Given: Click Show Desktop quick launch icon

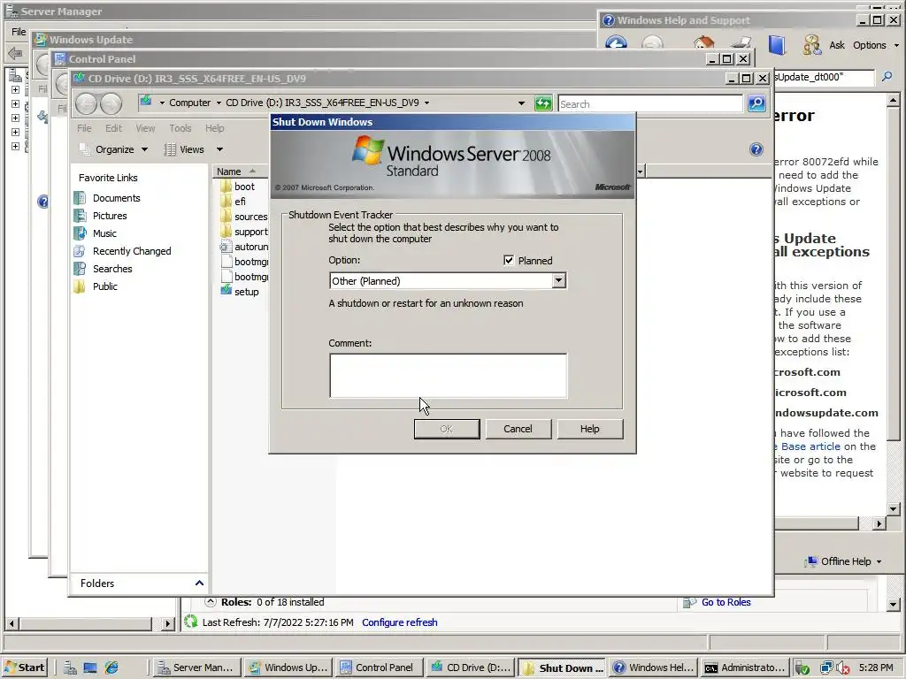Looking at the screenshot, I should (x=90, y=668).
